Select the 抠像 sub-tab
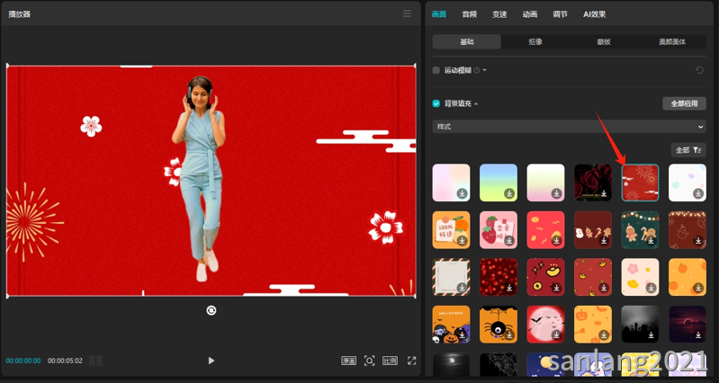 pyautogui.click(x=535, y=41)
